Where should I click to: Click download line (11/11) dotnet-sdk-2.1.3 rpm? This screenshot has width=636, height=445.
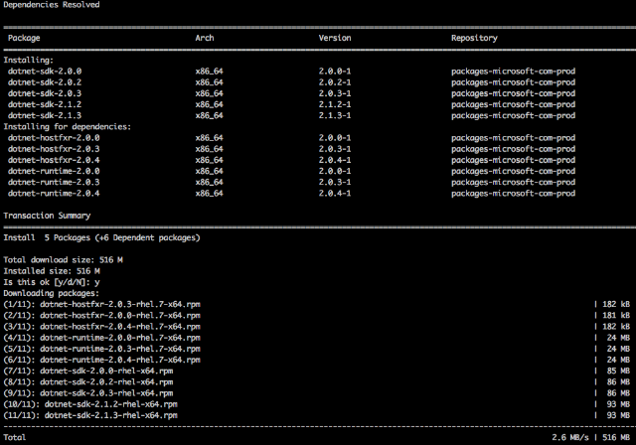tap(90, 415)
